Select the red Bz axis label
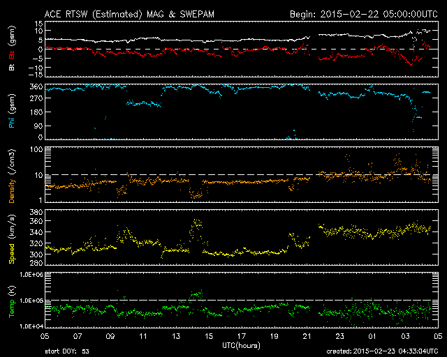Viewport: 447px width, 357px height. (12, 56)
